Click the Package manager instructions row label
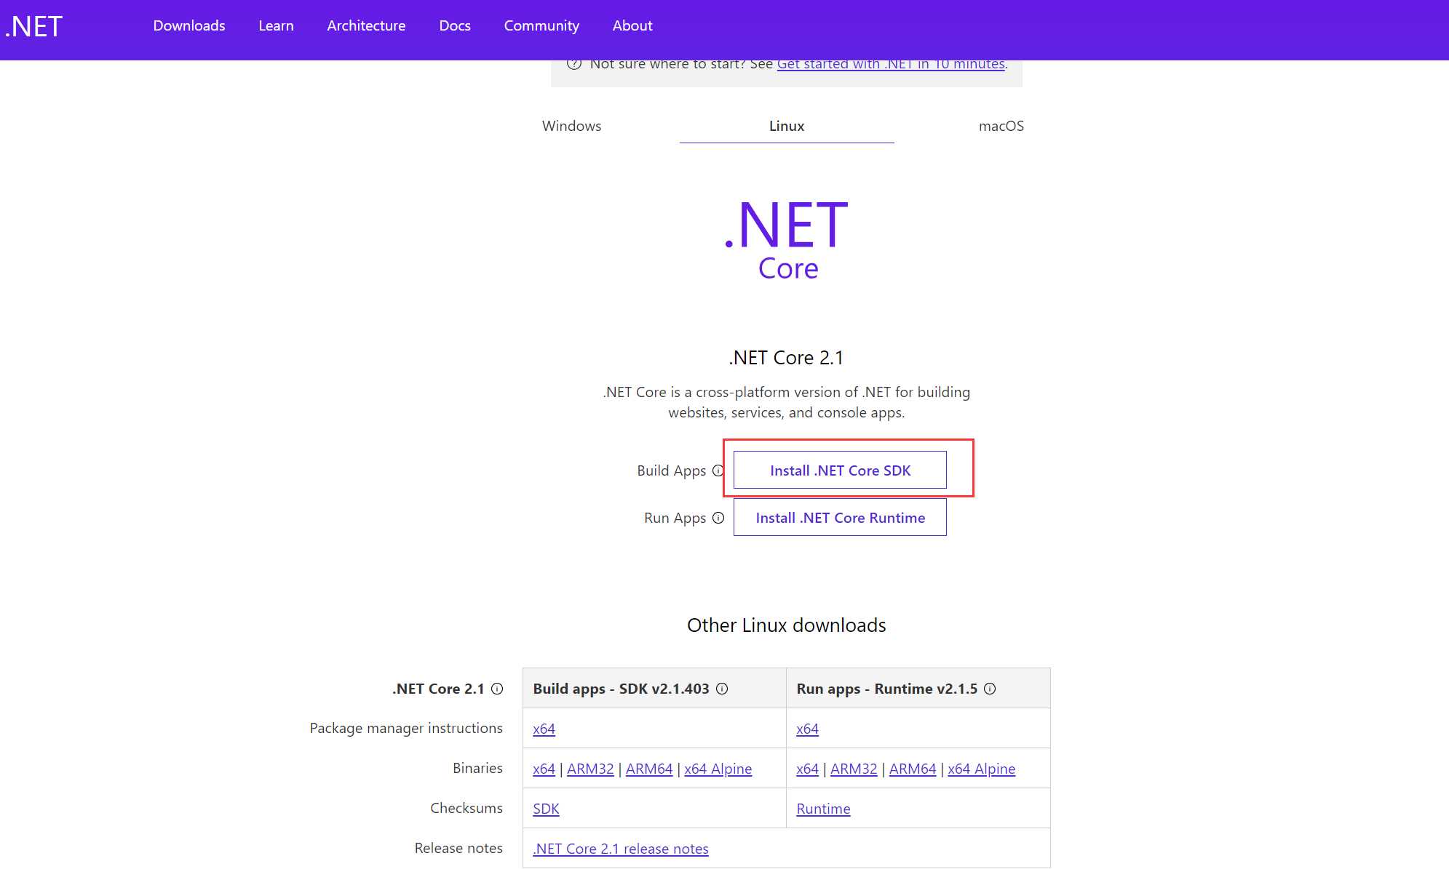This screenshot has width=1449, height=869. click(406, 728)
